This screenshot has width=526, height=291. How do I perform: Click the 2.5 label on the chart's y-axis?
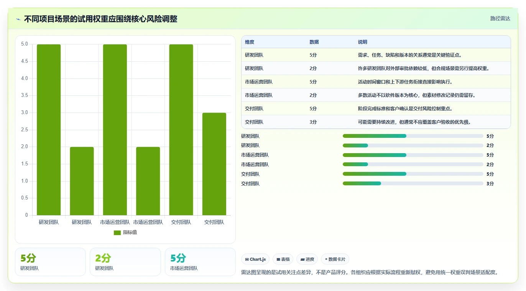click(25, 130)
